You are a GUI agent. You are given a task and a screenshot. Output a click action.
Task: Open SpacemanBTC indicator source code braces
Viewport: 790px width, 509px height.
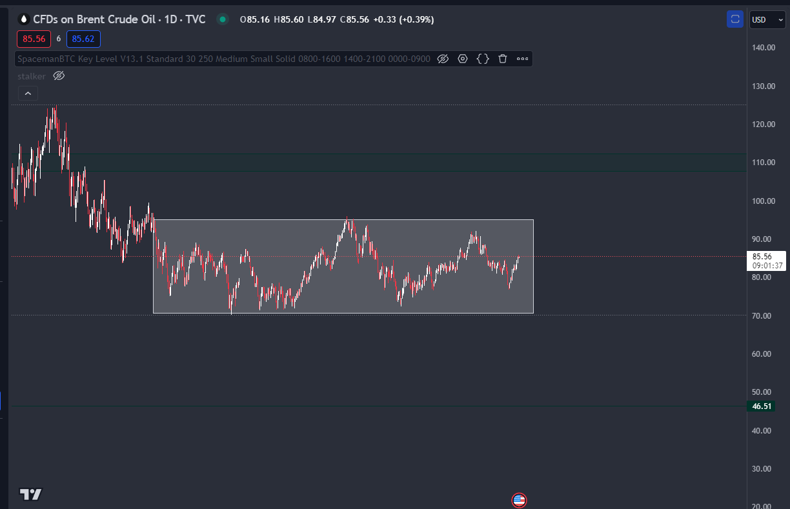[483, 59]
